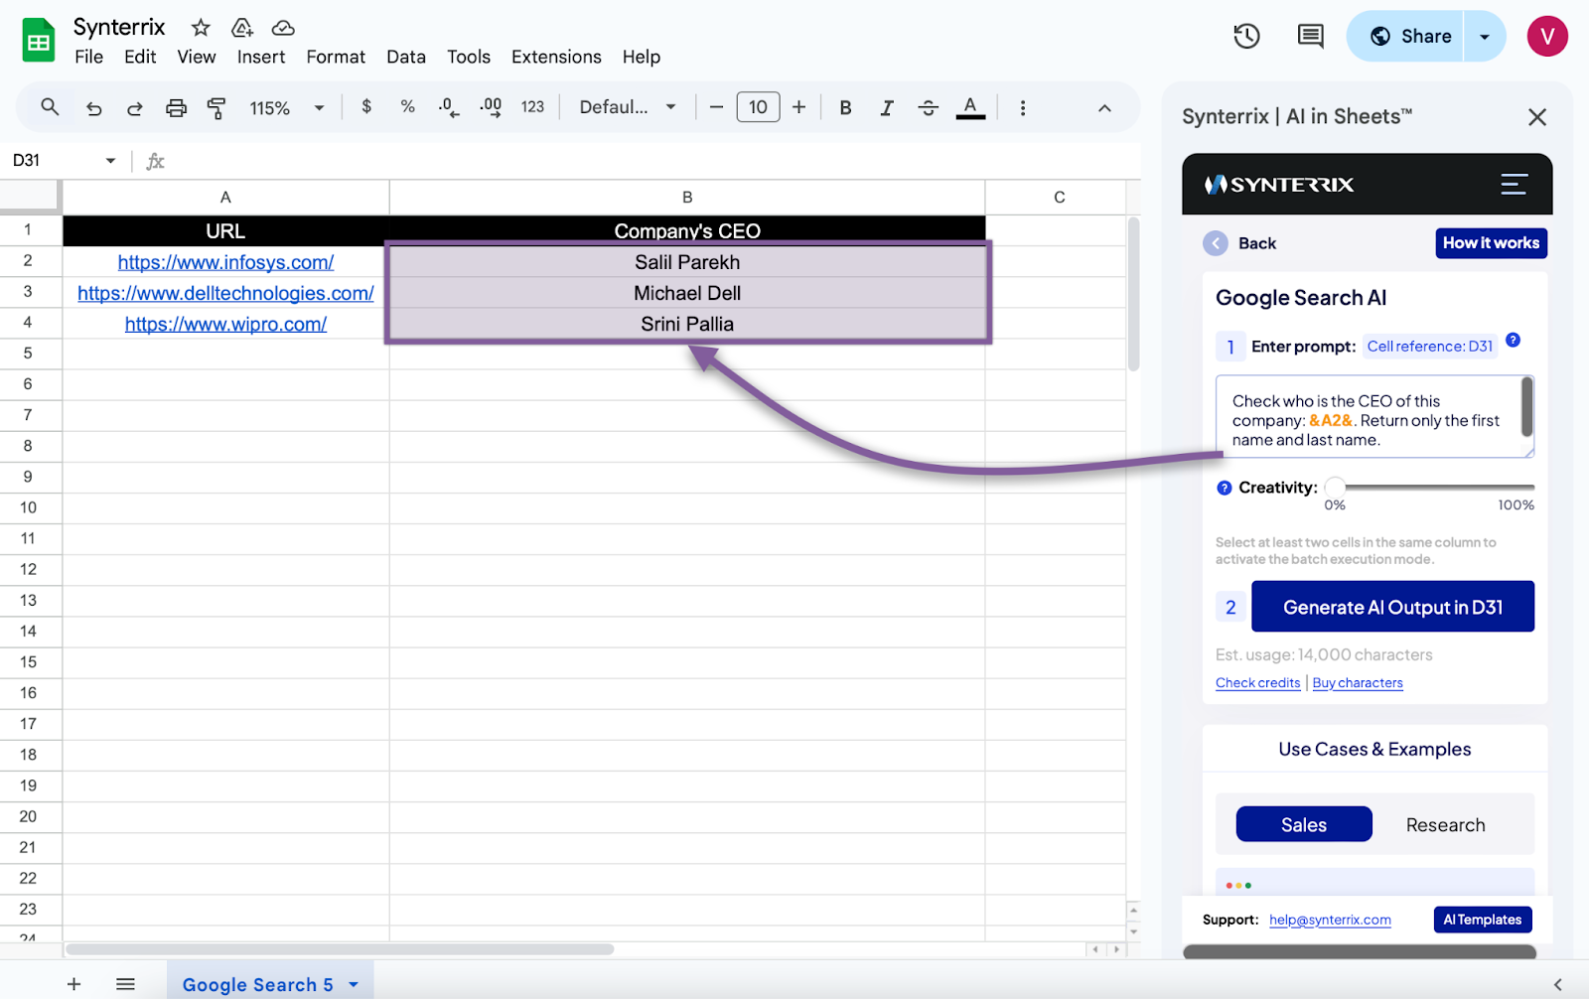This screenshot has height=999, width=1589.
Task: Open the account avatar V
Action: coord(1546,37)
